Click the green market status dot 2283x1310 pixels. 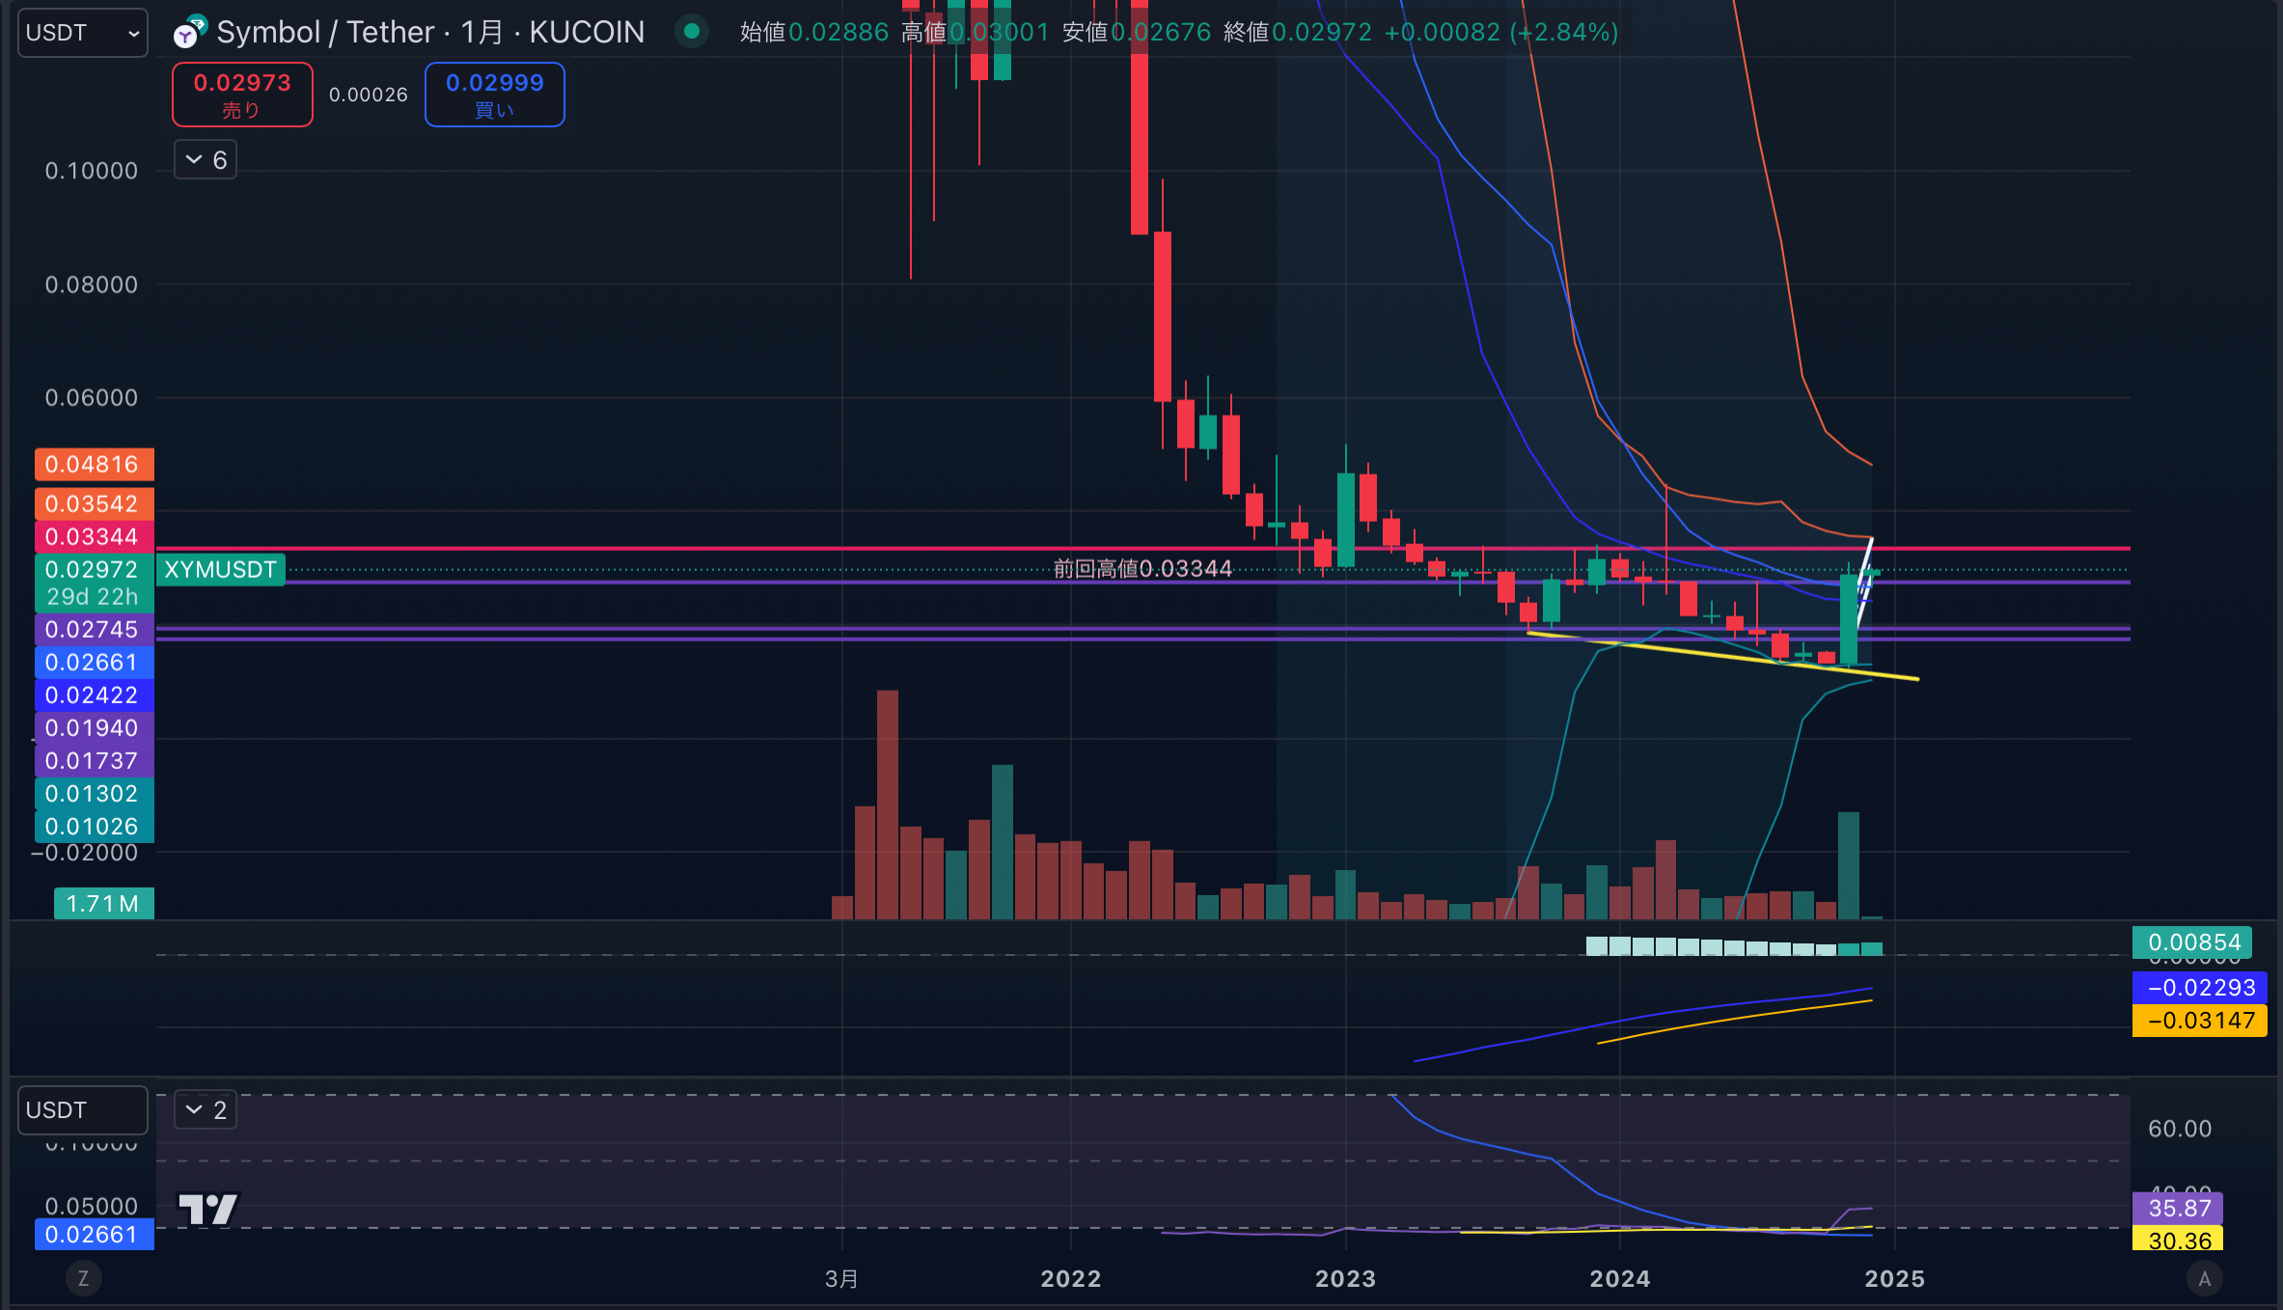pos(691,32)
